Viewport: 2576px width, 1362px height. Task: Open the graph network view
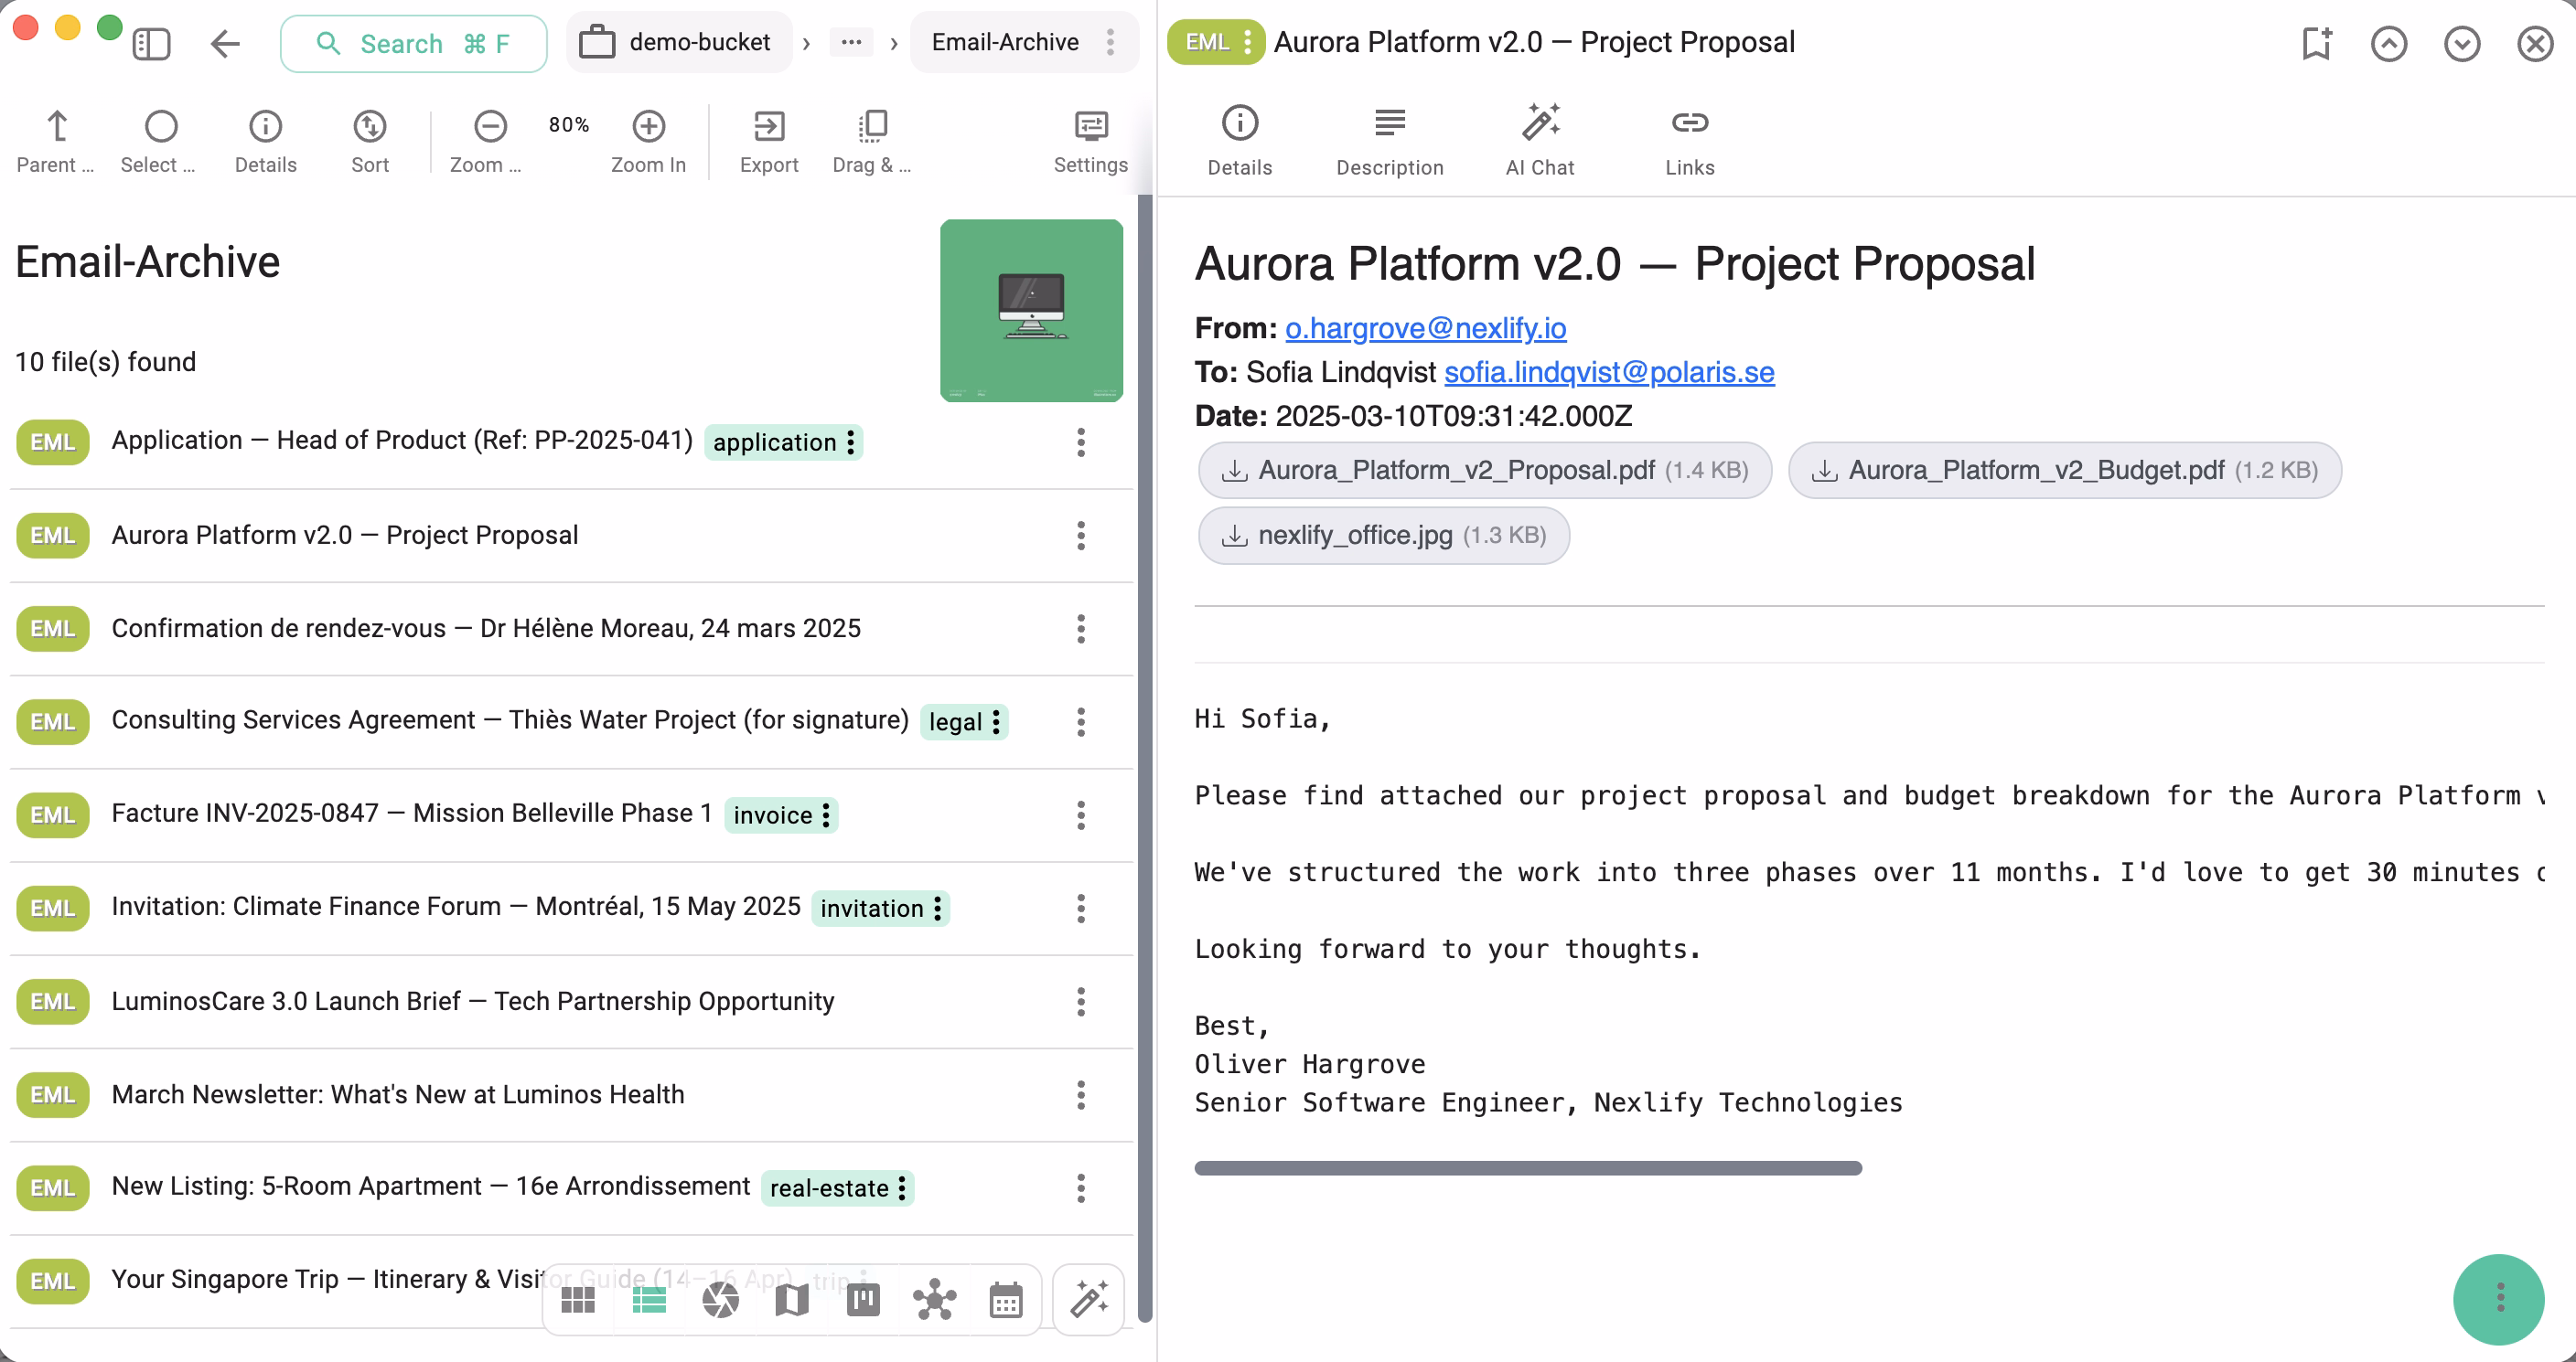[x=934, y=1299]
